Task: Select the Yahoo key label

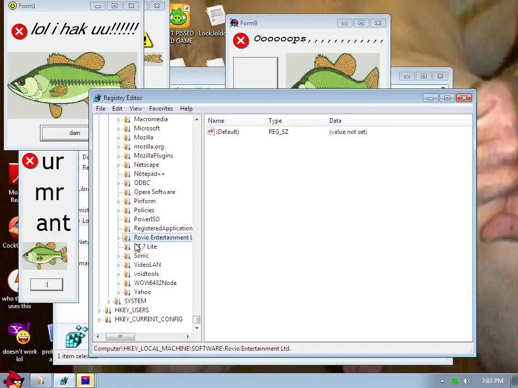Action: 142,292
